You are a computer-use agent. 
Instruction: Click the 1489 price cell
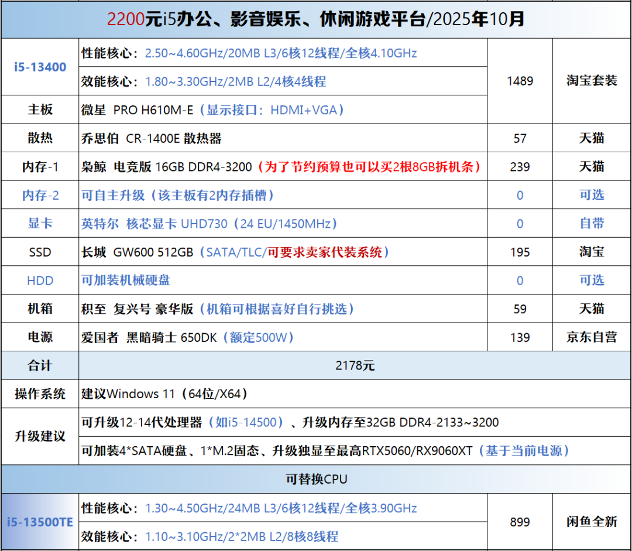coord(520,81)
